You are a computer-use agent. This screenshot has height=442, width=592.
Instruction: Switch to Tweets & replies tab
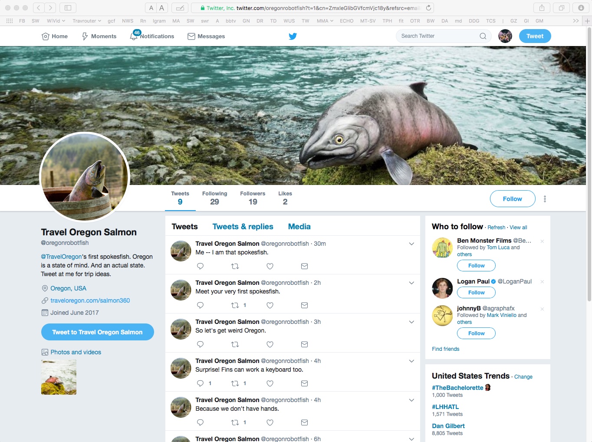tap(243, 227)
